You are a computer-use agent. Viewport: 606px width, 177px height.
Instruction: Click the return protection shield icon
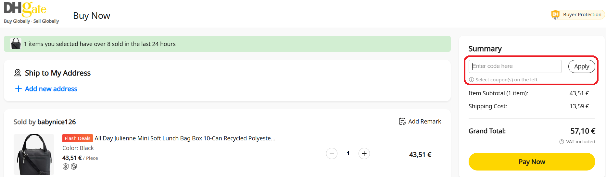point(74,167)
